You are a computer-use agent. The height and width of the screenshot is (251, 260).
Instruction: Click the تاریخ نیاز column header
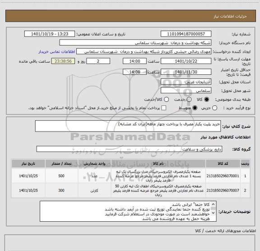pos(28,164)
